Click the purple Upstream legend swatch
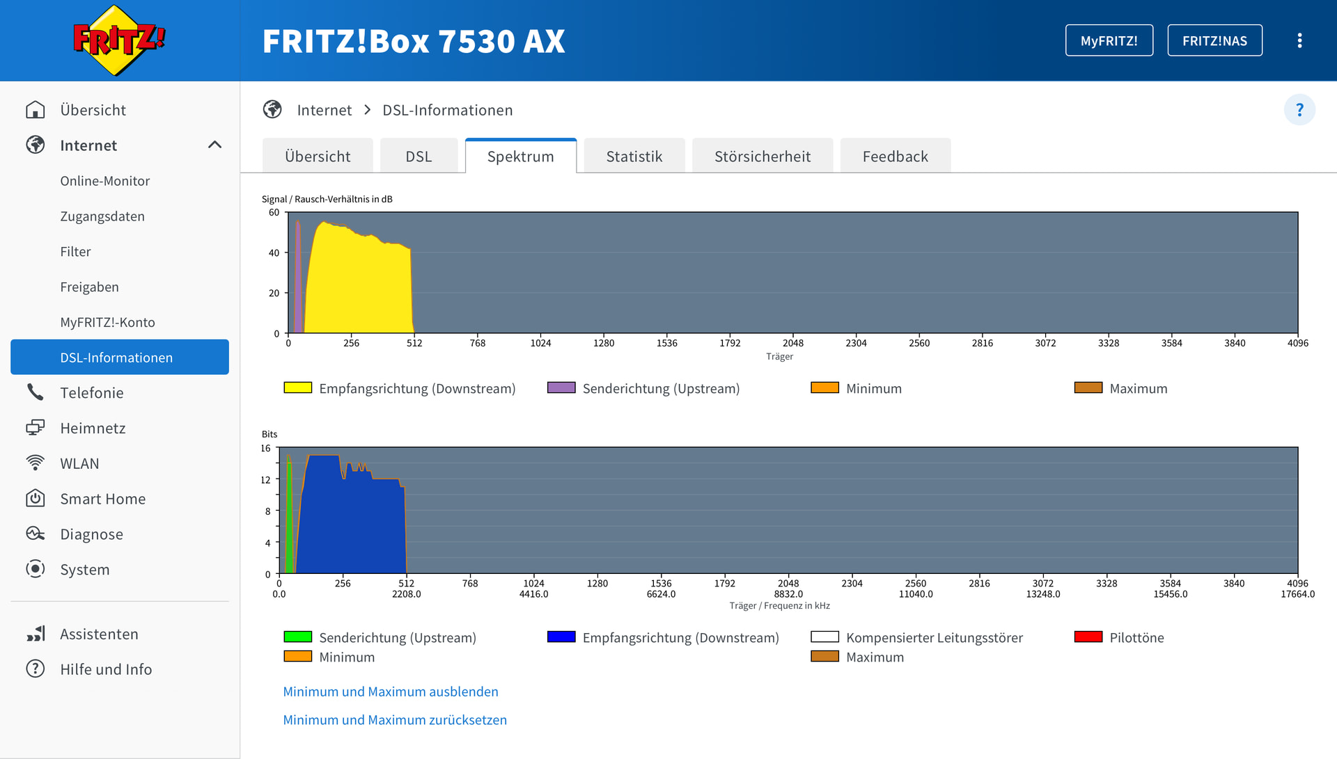Viewport: 1337px width, 759px height. (561, 388)
